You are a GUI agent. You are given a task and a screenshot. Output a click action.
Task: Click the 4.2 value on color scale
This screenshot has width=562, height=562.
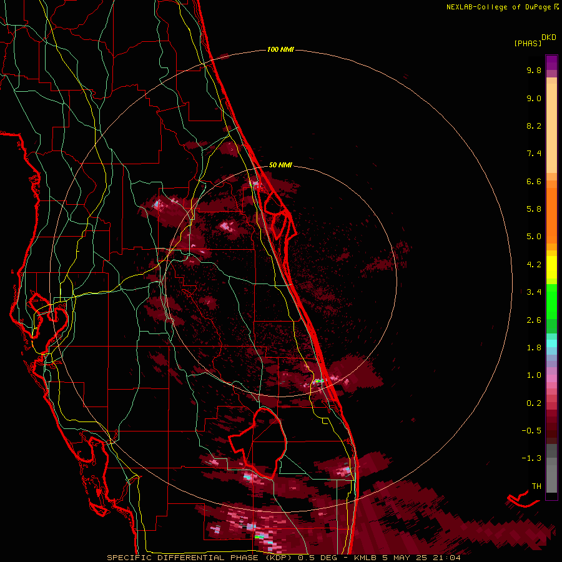(534, 265)
